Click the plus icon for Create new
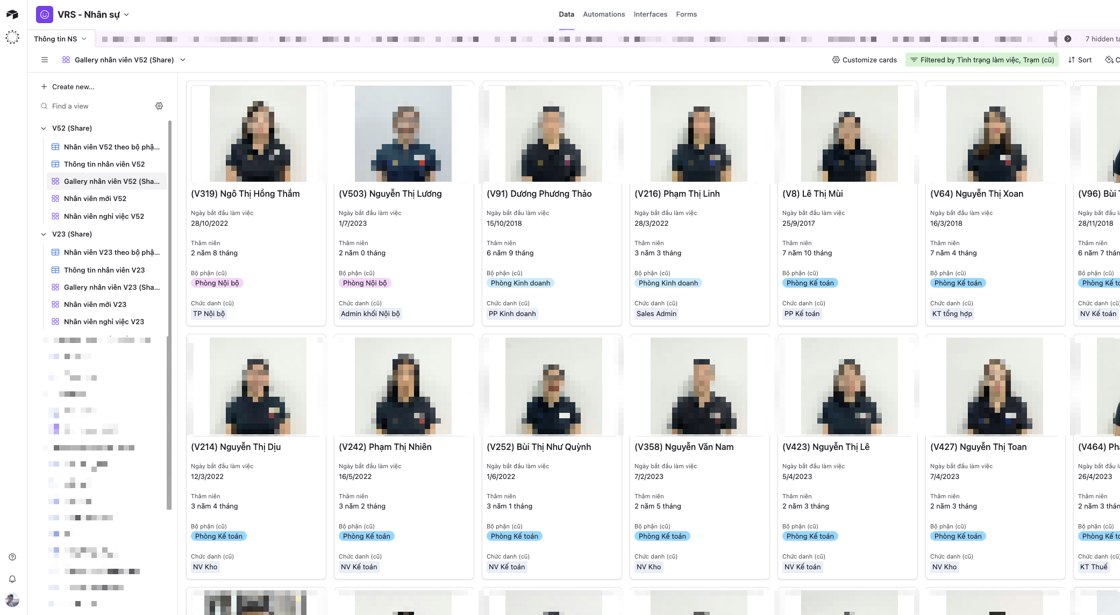1120x615 pixels. coord(44,87)
